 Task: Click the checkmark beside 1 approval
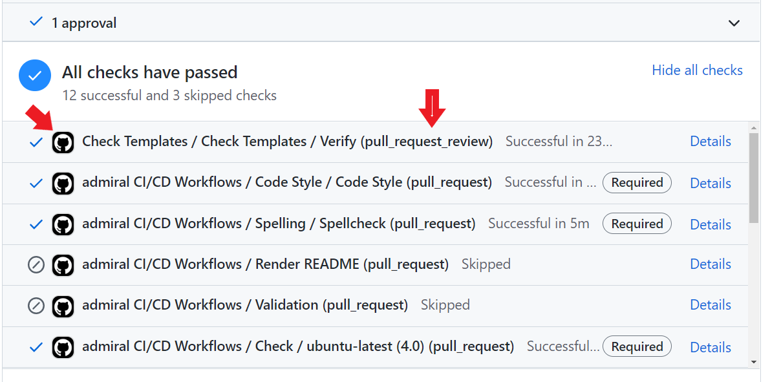click(x=36, y=21)
